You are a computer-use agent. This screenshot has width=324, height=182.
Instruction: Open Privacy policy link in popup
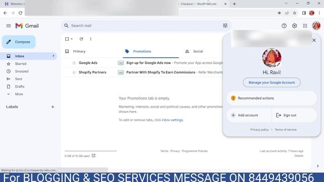pos(259,130)
